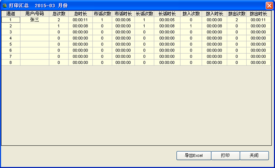Click the 长话时长 column header

(x=167, y=14)
